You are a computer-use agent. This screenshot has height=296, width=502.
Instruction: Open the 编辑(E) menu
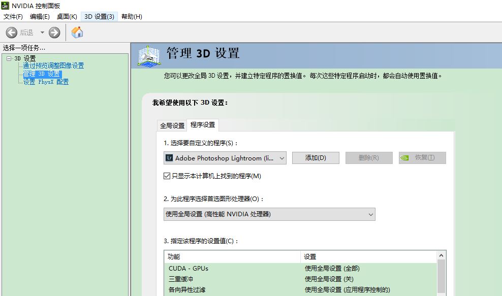pyautogui.click(x=40, y=17)
